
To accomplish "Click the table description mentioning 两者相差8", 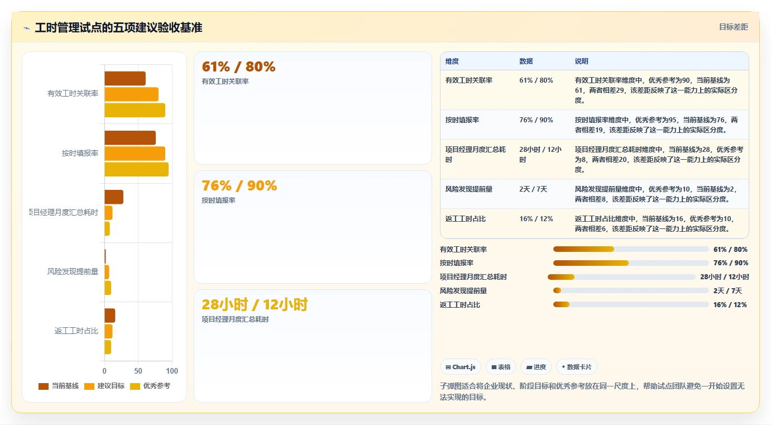I will click(x=660, y=194).
